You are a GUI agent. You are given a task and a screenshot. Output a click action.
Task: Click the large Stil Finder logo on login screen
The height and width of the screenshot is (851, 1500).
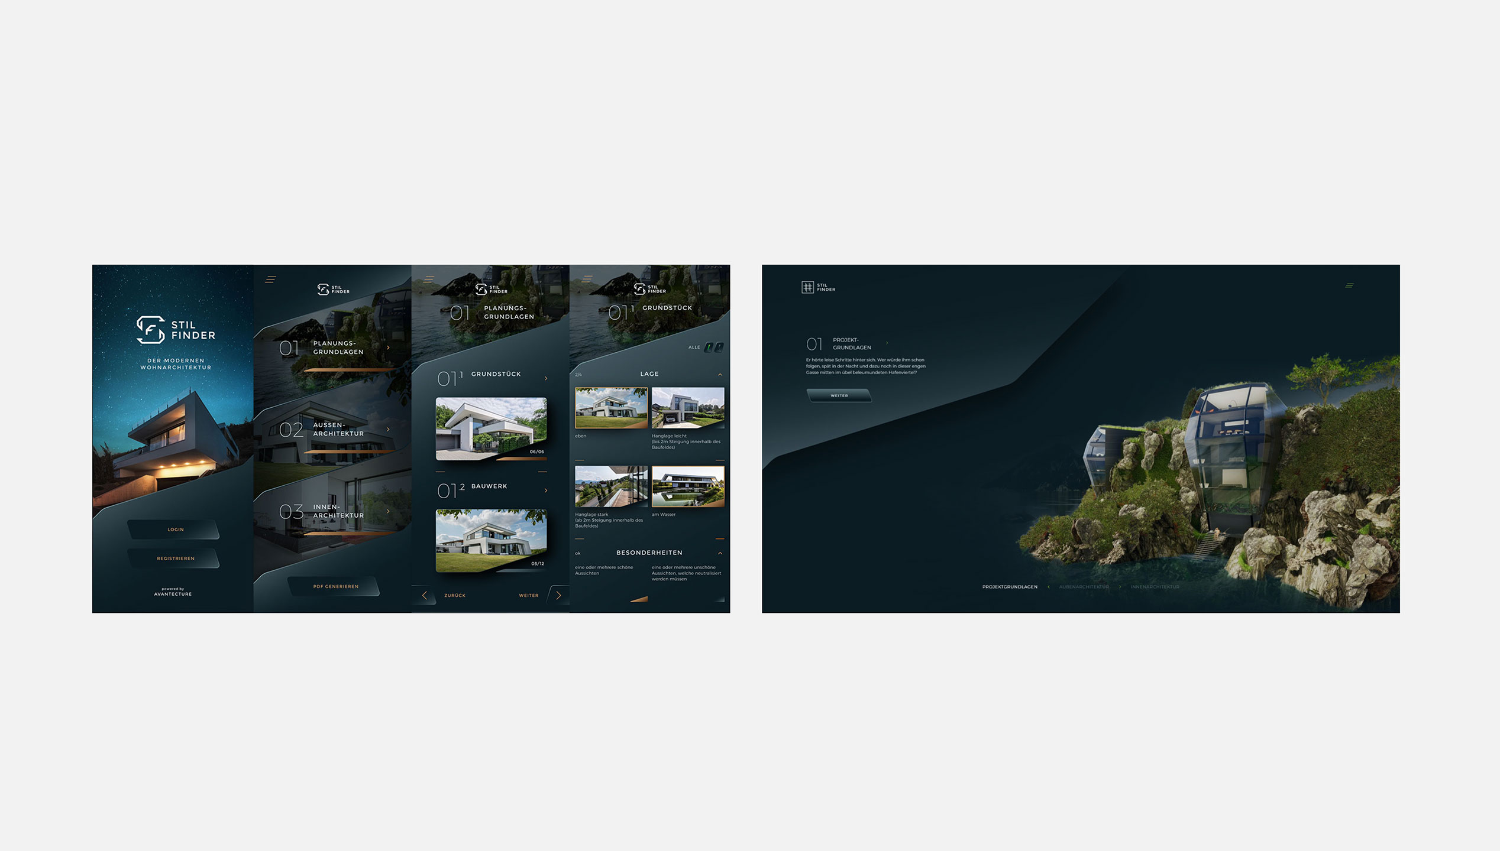(x=176, y=330)
